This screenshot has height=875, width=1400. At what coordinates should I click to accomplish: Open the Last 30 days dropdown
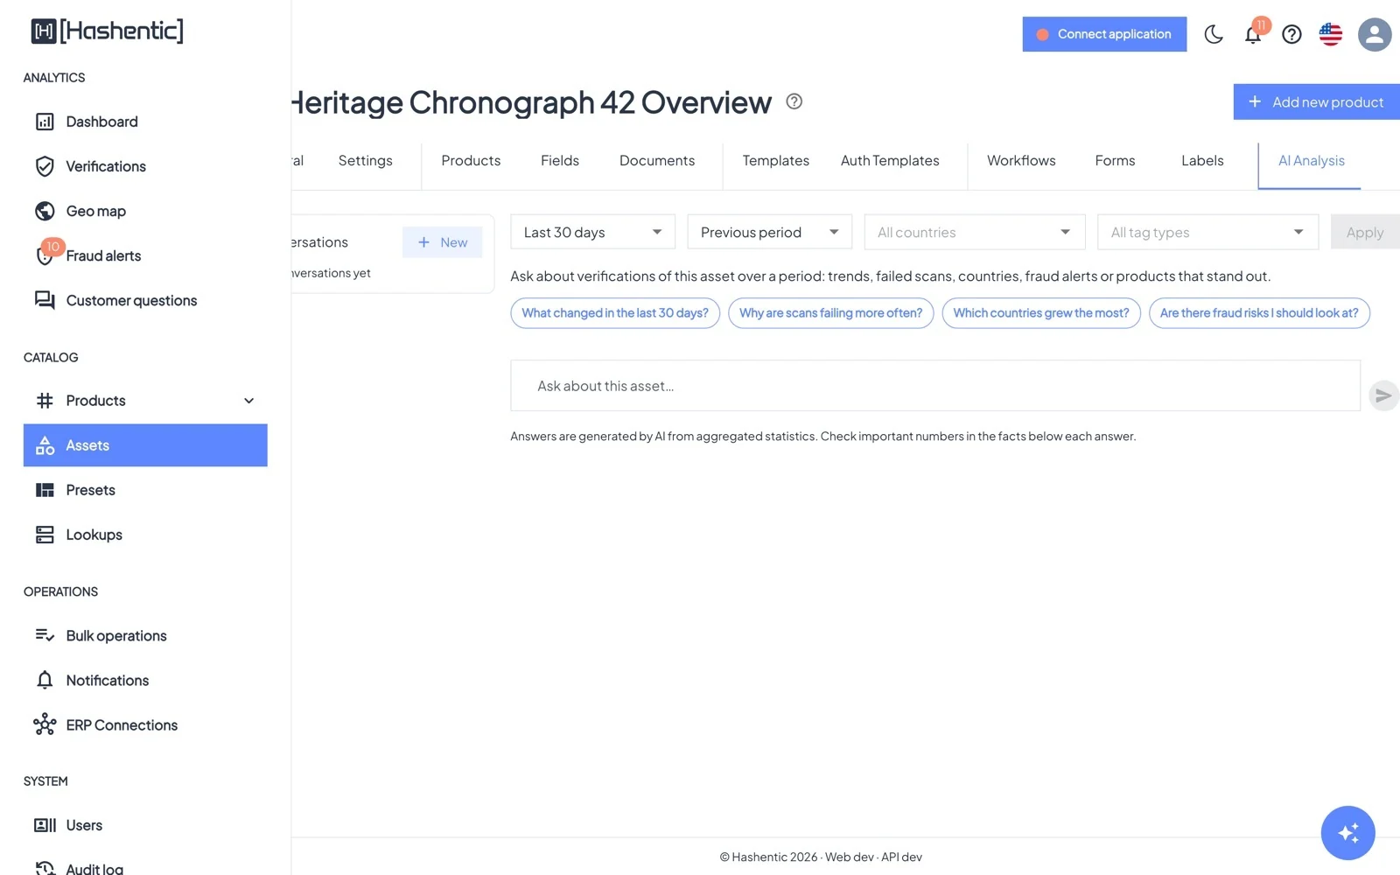pos(592,232)
